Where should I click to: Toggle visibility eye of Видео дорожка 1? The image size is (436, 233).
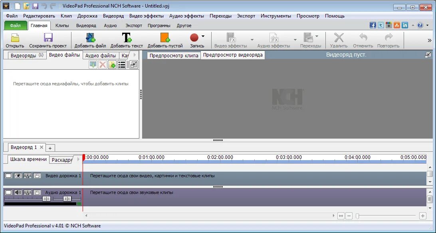point(18,176)
